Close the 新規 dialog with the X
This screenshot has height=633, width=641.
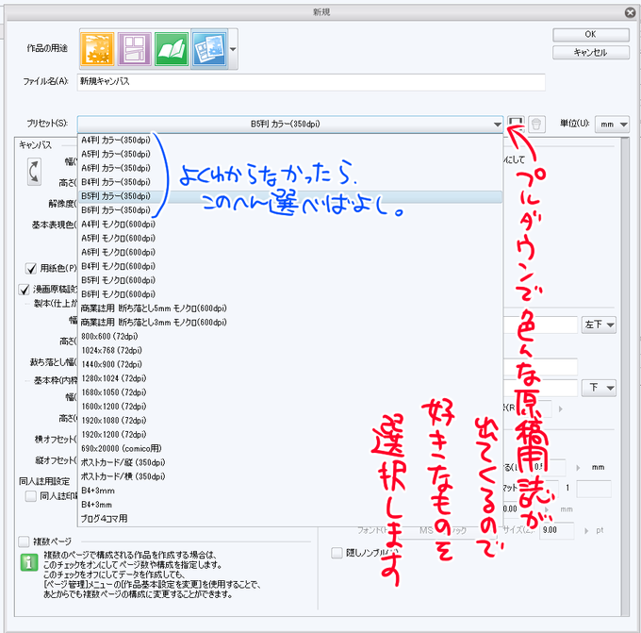coord(630,12)
